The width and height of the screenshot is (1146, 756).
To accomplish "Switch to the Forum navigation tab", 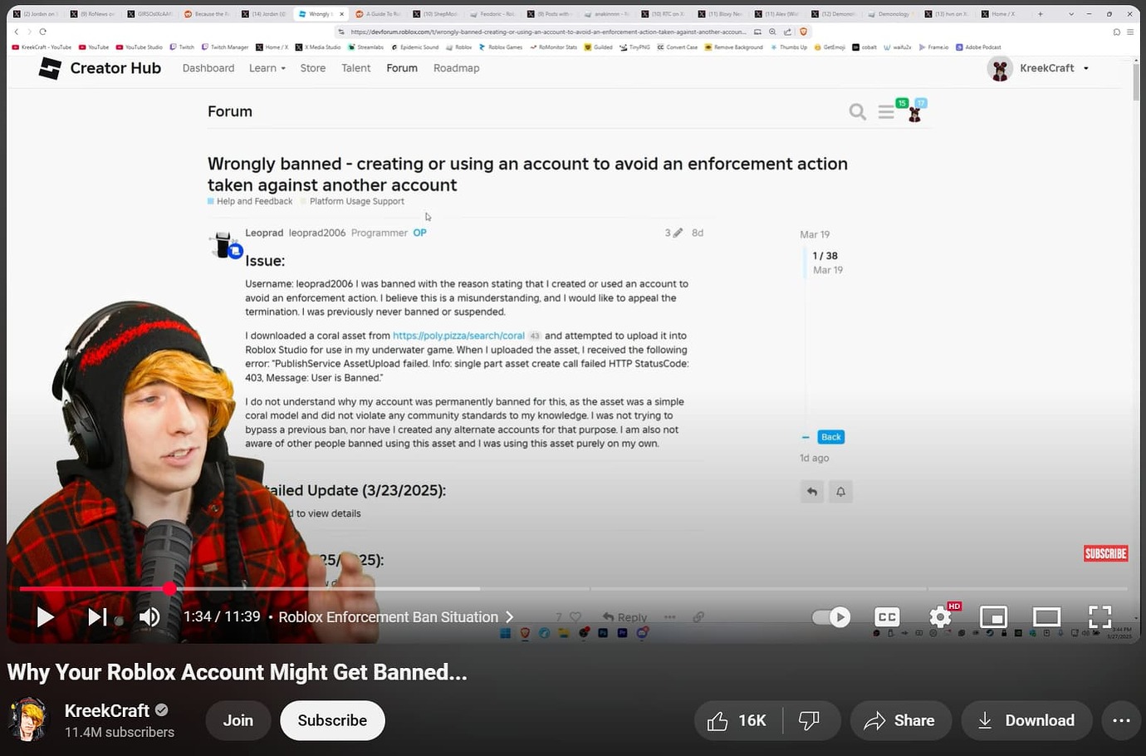I will tap(402, 68).
